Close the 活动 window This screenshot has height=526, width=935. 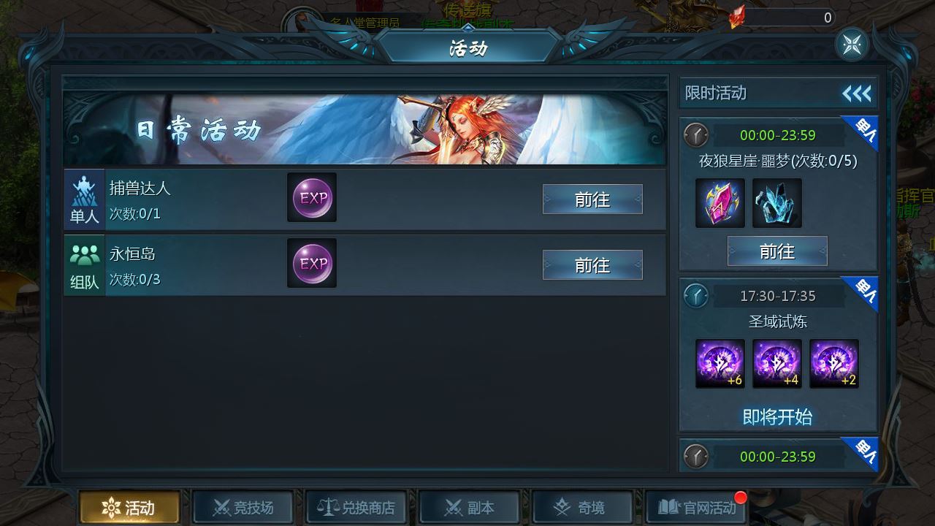(x=852, y=45)
